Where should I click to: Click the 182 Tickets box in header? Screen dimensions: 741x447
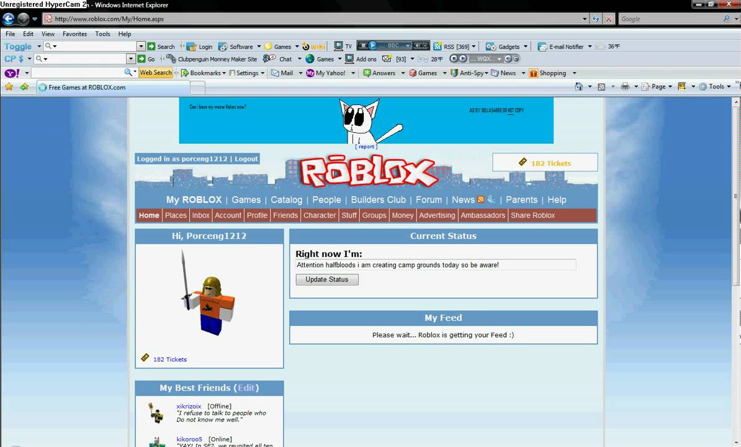coord(545,162)
